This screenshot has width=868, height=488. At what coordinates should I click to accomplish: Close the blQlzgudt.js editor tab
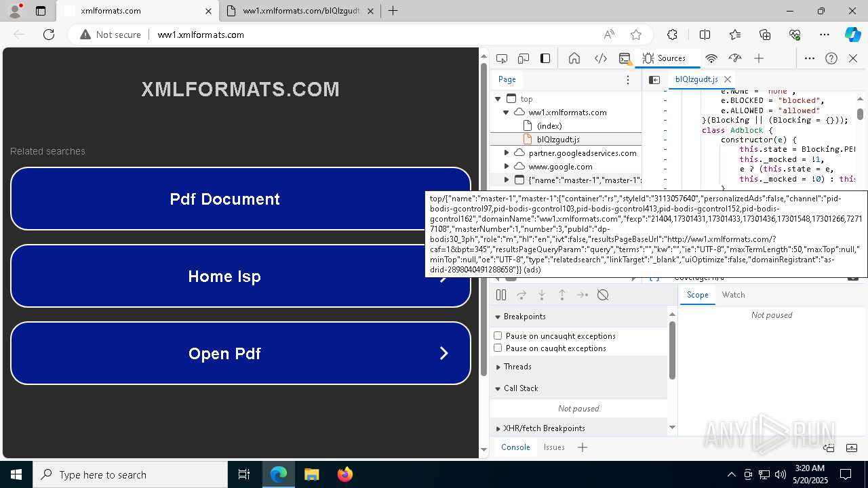[x=728, y=79]
